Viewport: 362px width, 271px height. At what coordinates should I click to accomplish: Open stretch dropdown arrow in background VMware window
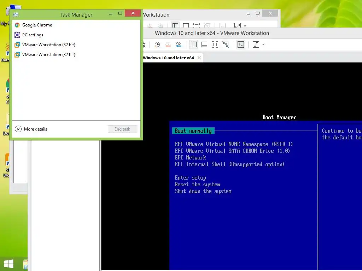pos(245,26)
